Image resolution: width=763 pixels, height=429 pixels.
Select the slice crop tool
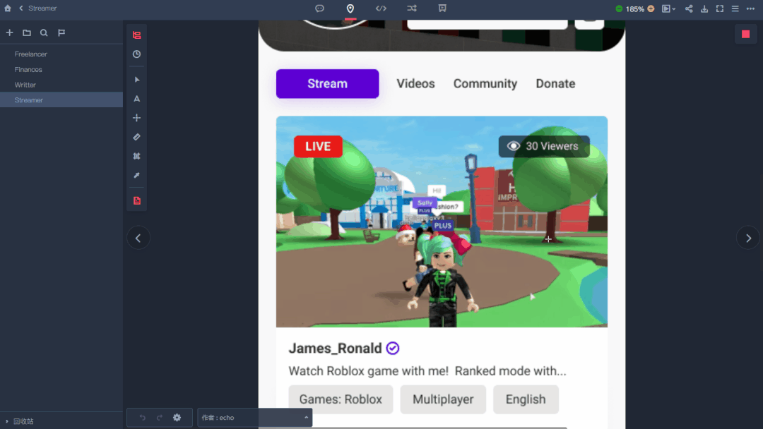pyautogui.click(x=137, y=156)
